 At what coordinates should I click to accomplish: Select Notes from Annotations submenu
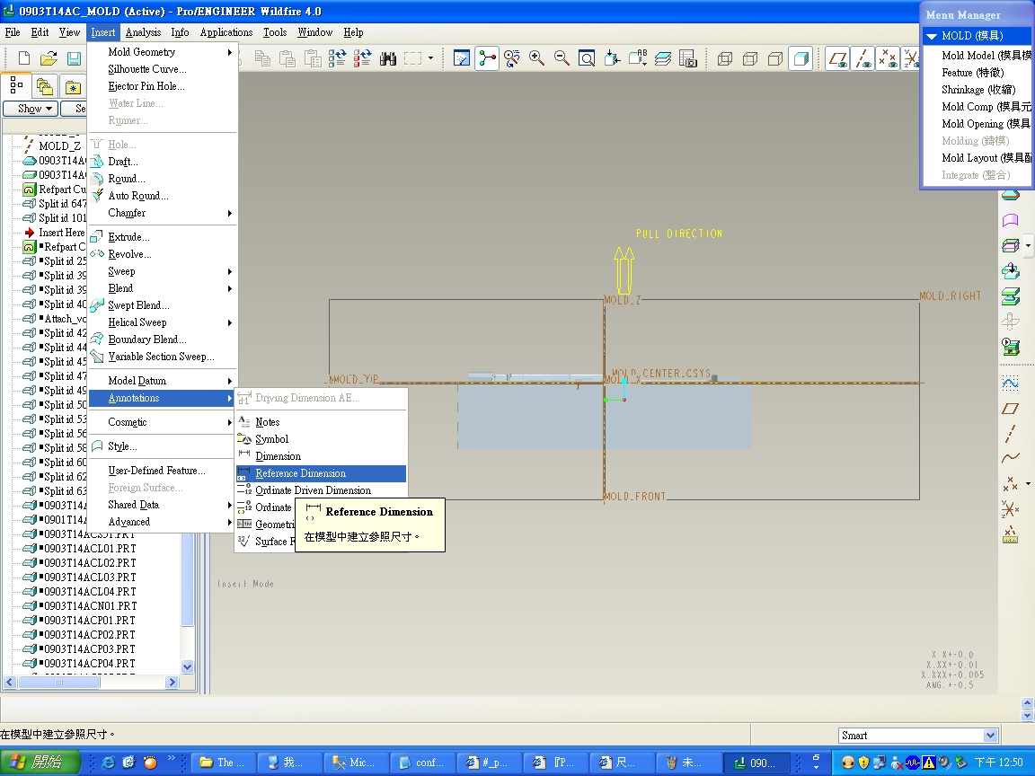pos(321,421)
